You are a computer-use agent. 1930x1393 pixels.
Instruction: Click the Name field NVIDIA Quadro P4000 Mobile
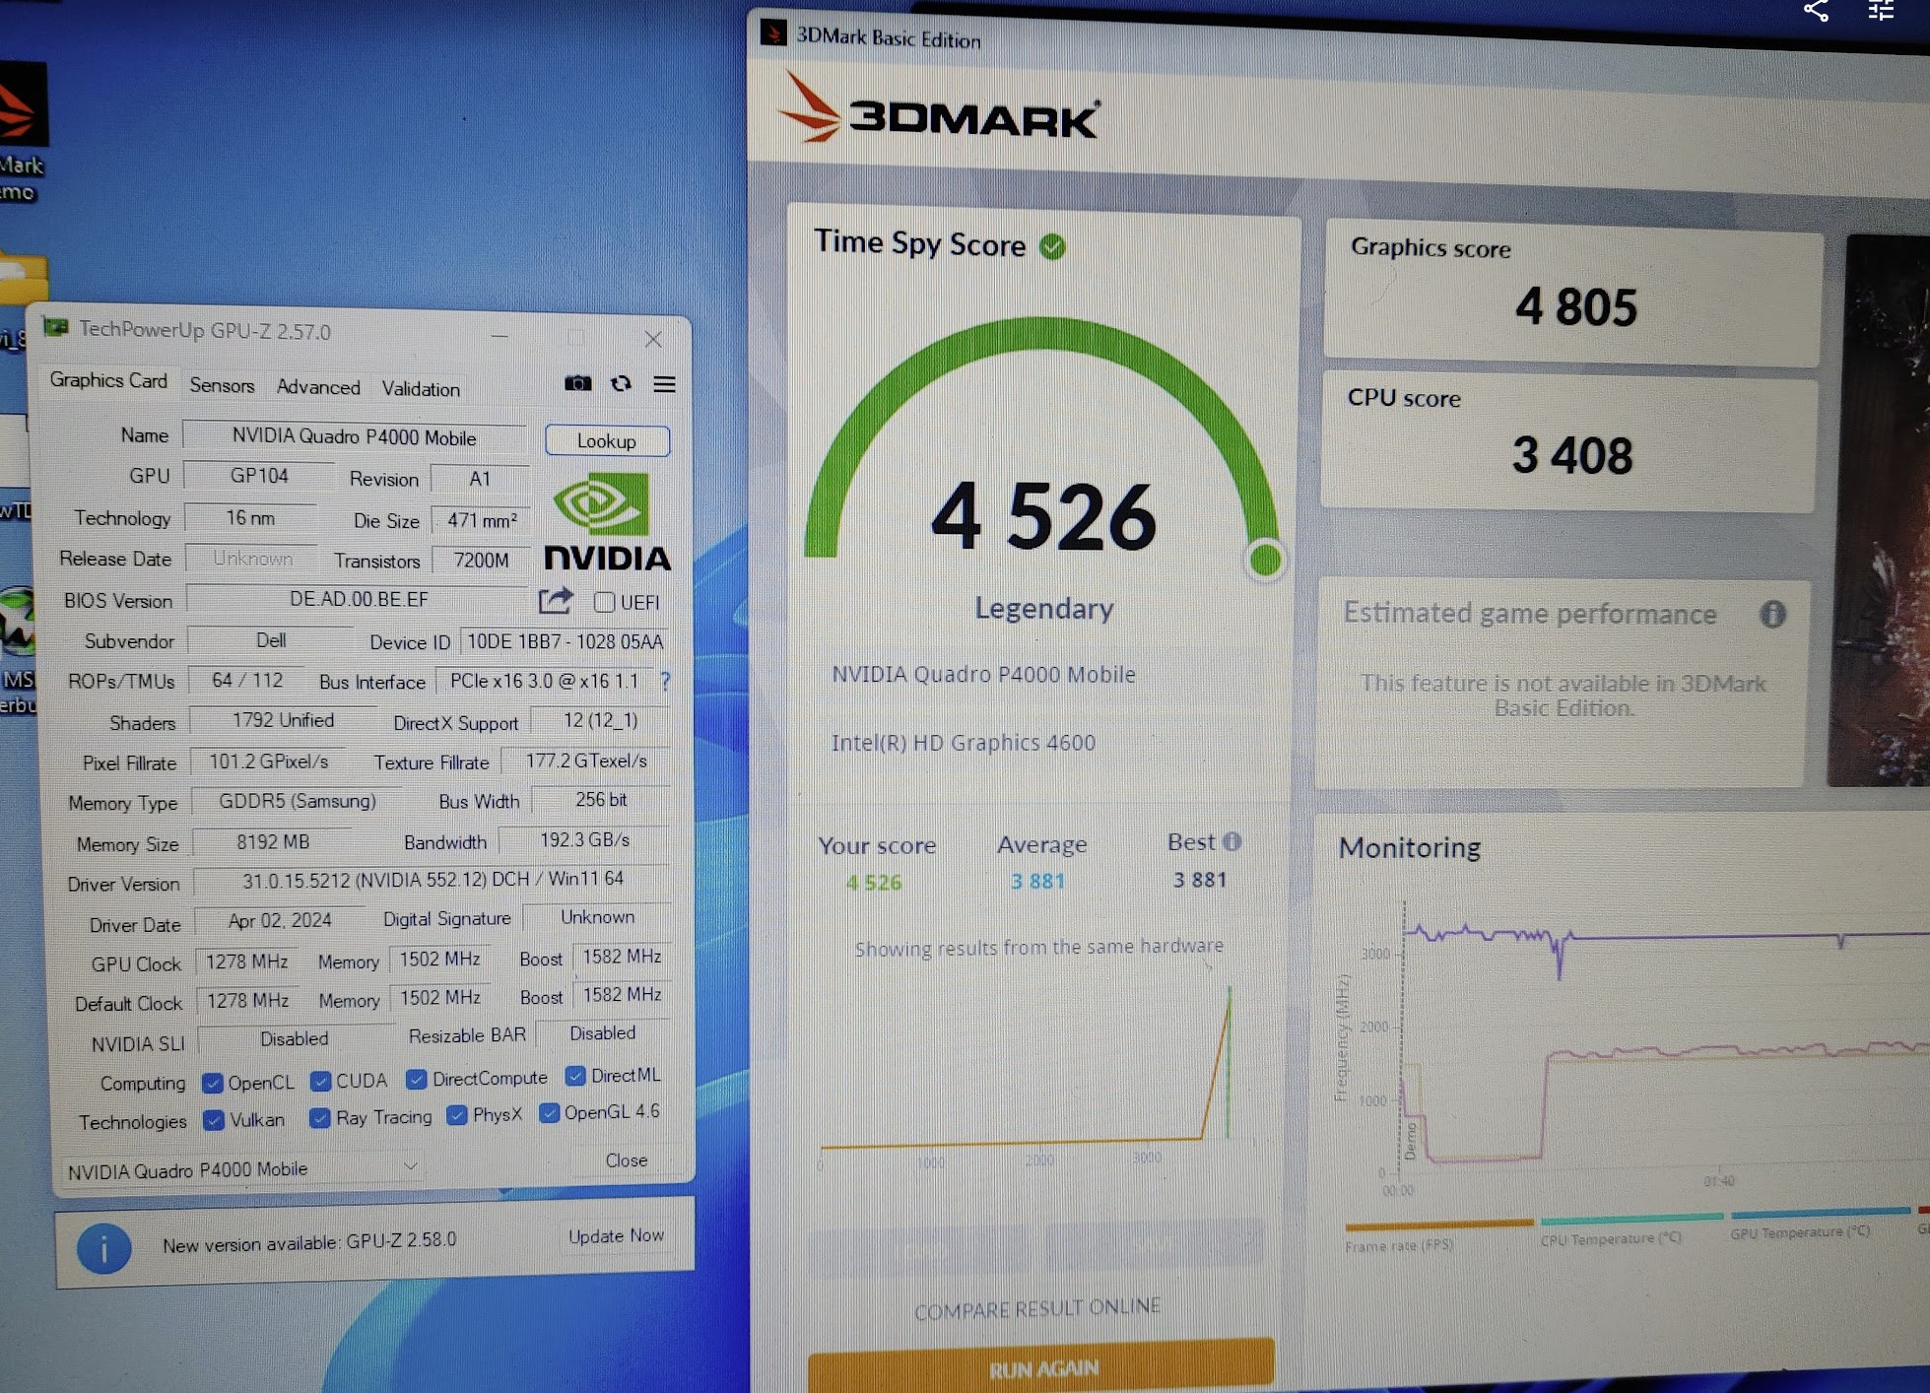click(x=355, y=437)
